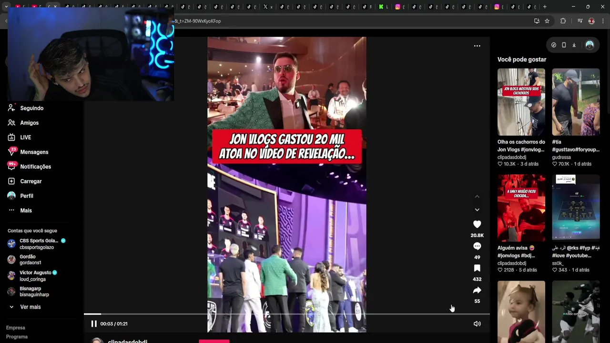Viewport: 610px width, 343px height.
Task: Open the baby video thumbnail
Action: [x=521, y=312]
